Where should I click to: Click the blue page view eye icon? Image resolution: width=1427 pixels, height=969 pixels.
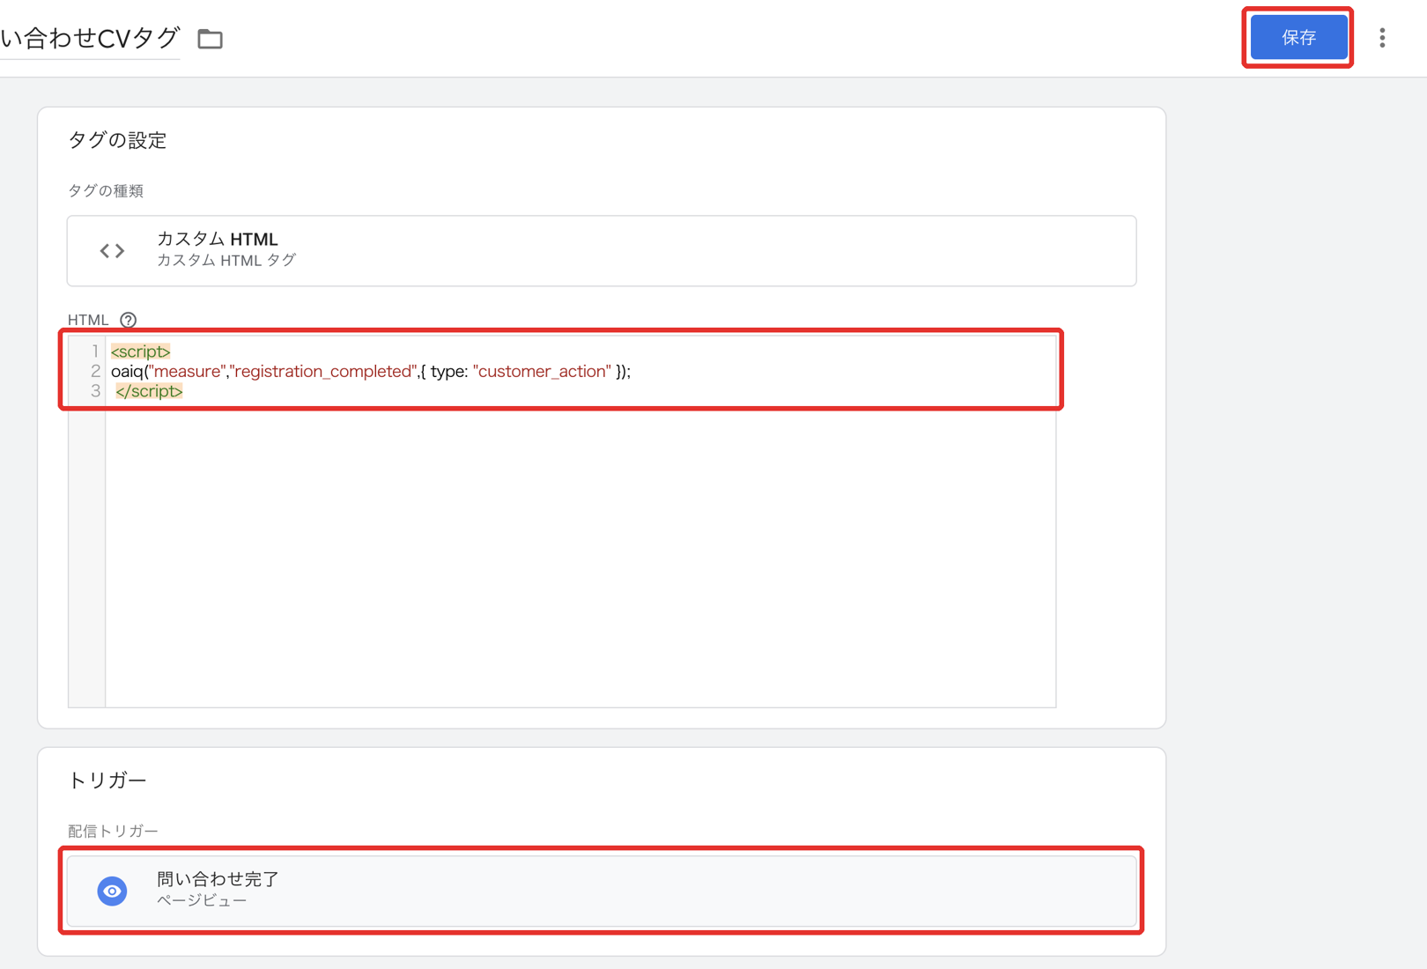point(112,891)
